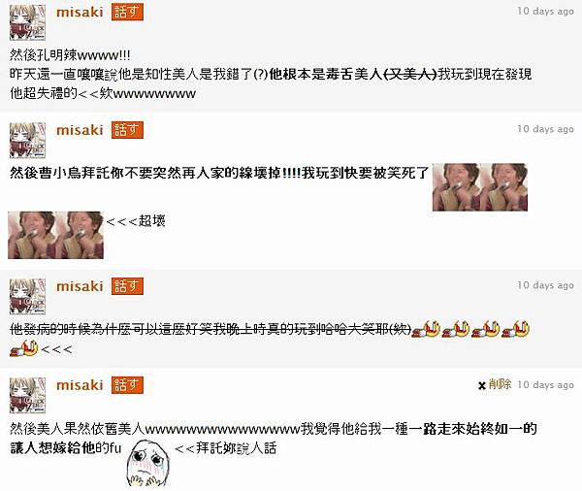The image size is (582, 491).
Task: Click the 話す button in the first post
Action: pyautogui.click(x=127, y=12)
